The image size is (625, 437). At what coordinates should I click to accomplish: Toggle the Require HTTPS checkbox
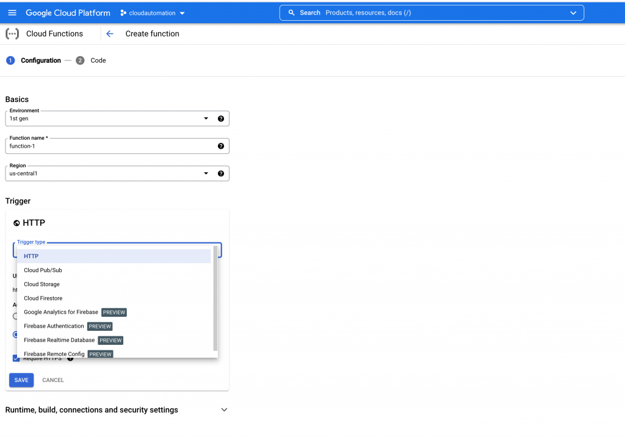[x=16, y=358]
